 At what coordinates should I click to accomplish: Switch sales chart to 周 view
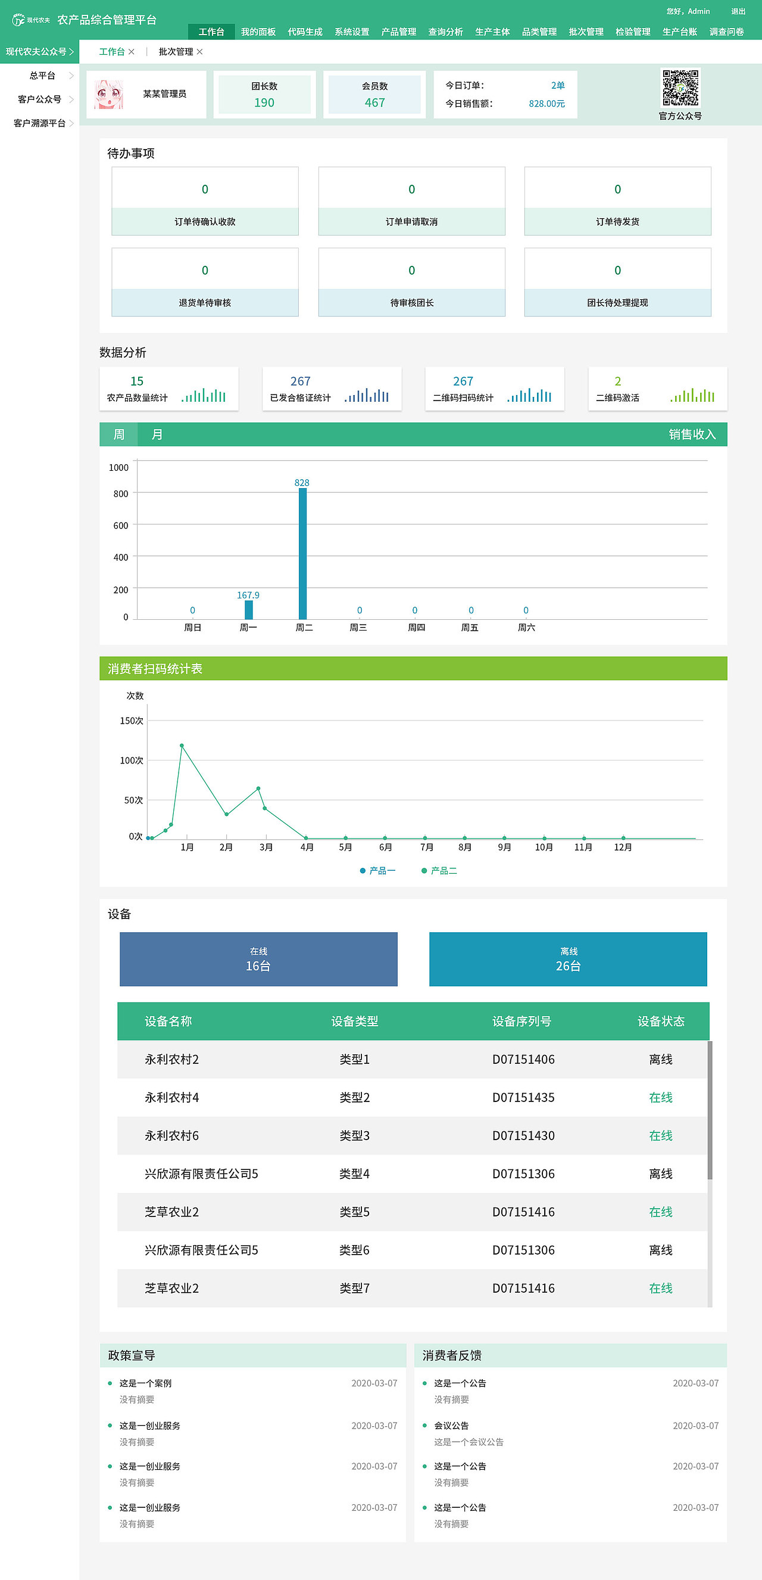pos(119,434)
